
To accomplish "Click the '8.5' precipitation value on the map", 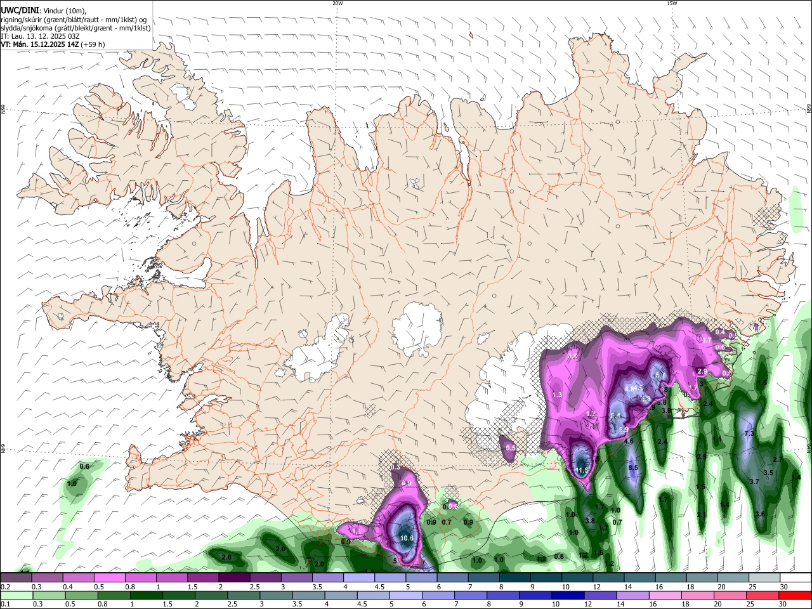I will click(632, 468).
